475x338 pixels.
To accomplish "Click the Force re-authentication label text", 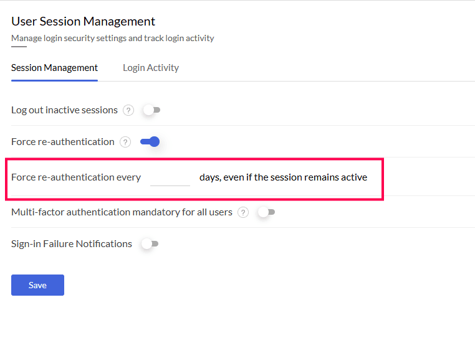I will point(63,142).
